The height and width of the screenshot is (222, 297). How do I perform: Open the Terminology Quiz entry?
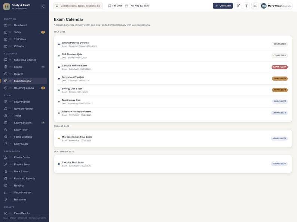[x=173, y=101]
